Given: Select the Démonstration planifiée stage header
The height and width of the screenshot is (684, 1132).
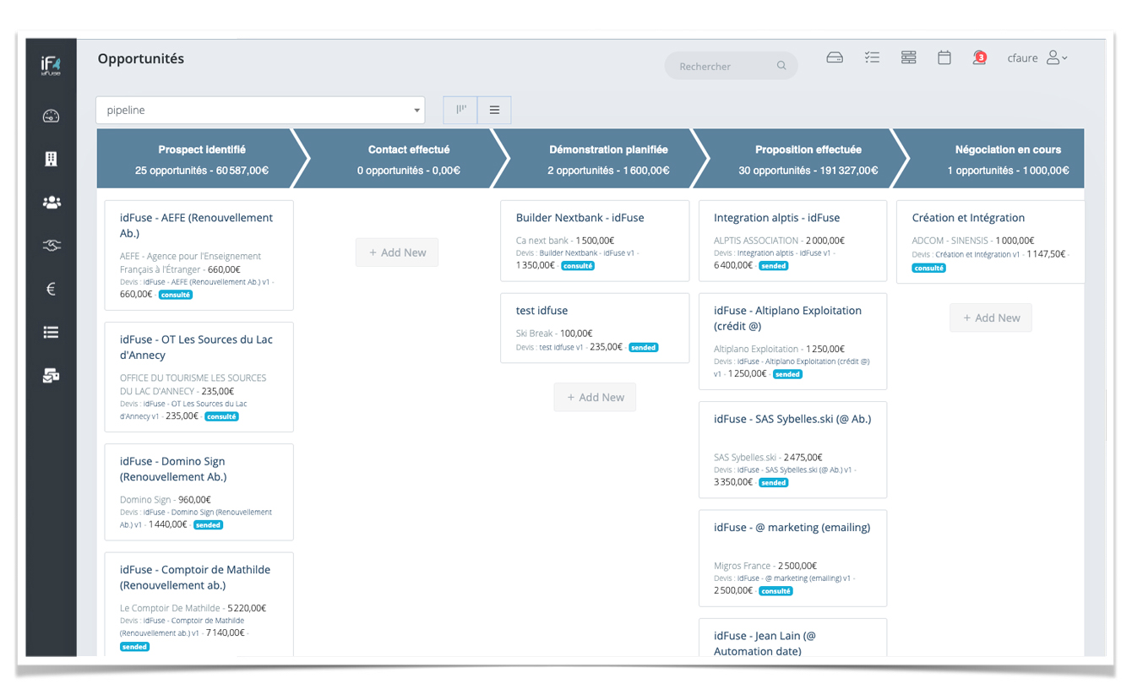Looking at the screenshot, I should pyautogui.click(x=608, y=159).
